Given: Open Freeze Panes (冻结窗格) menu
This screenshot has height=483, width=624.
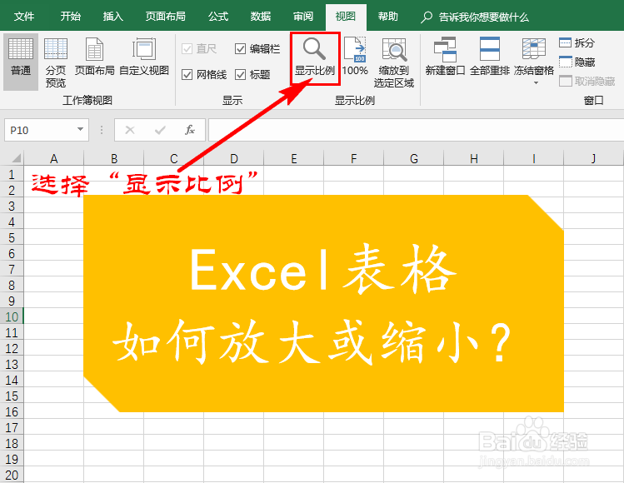Looking at the screenshot, I should [x=534, y=61].
